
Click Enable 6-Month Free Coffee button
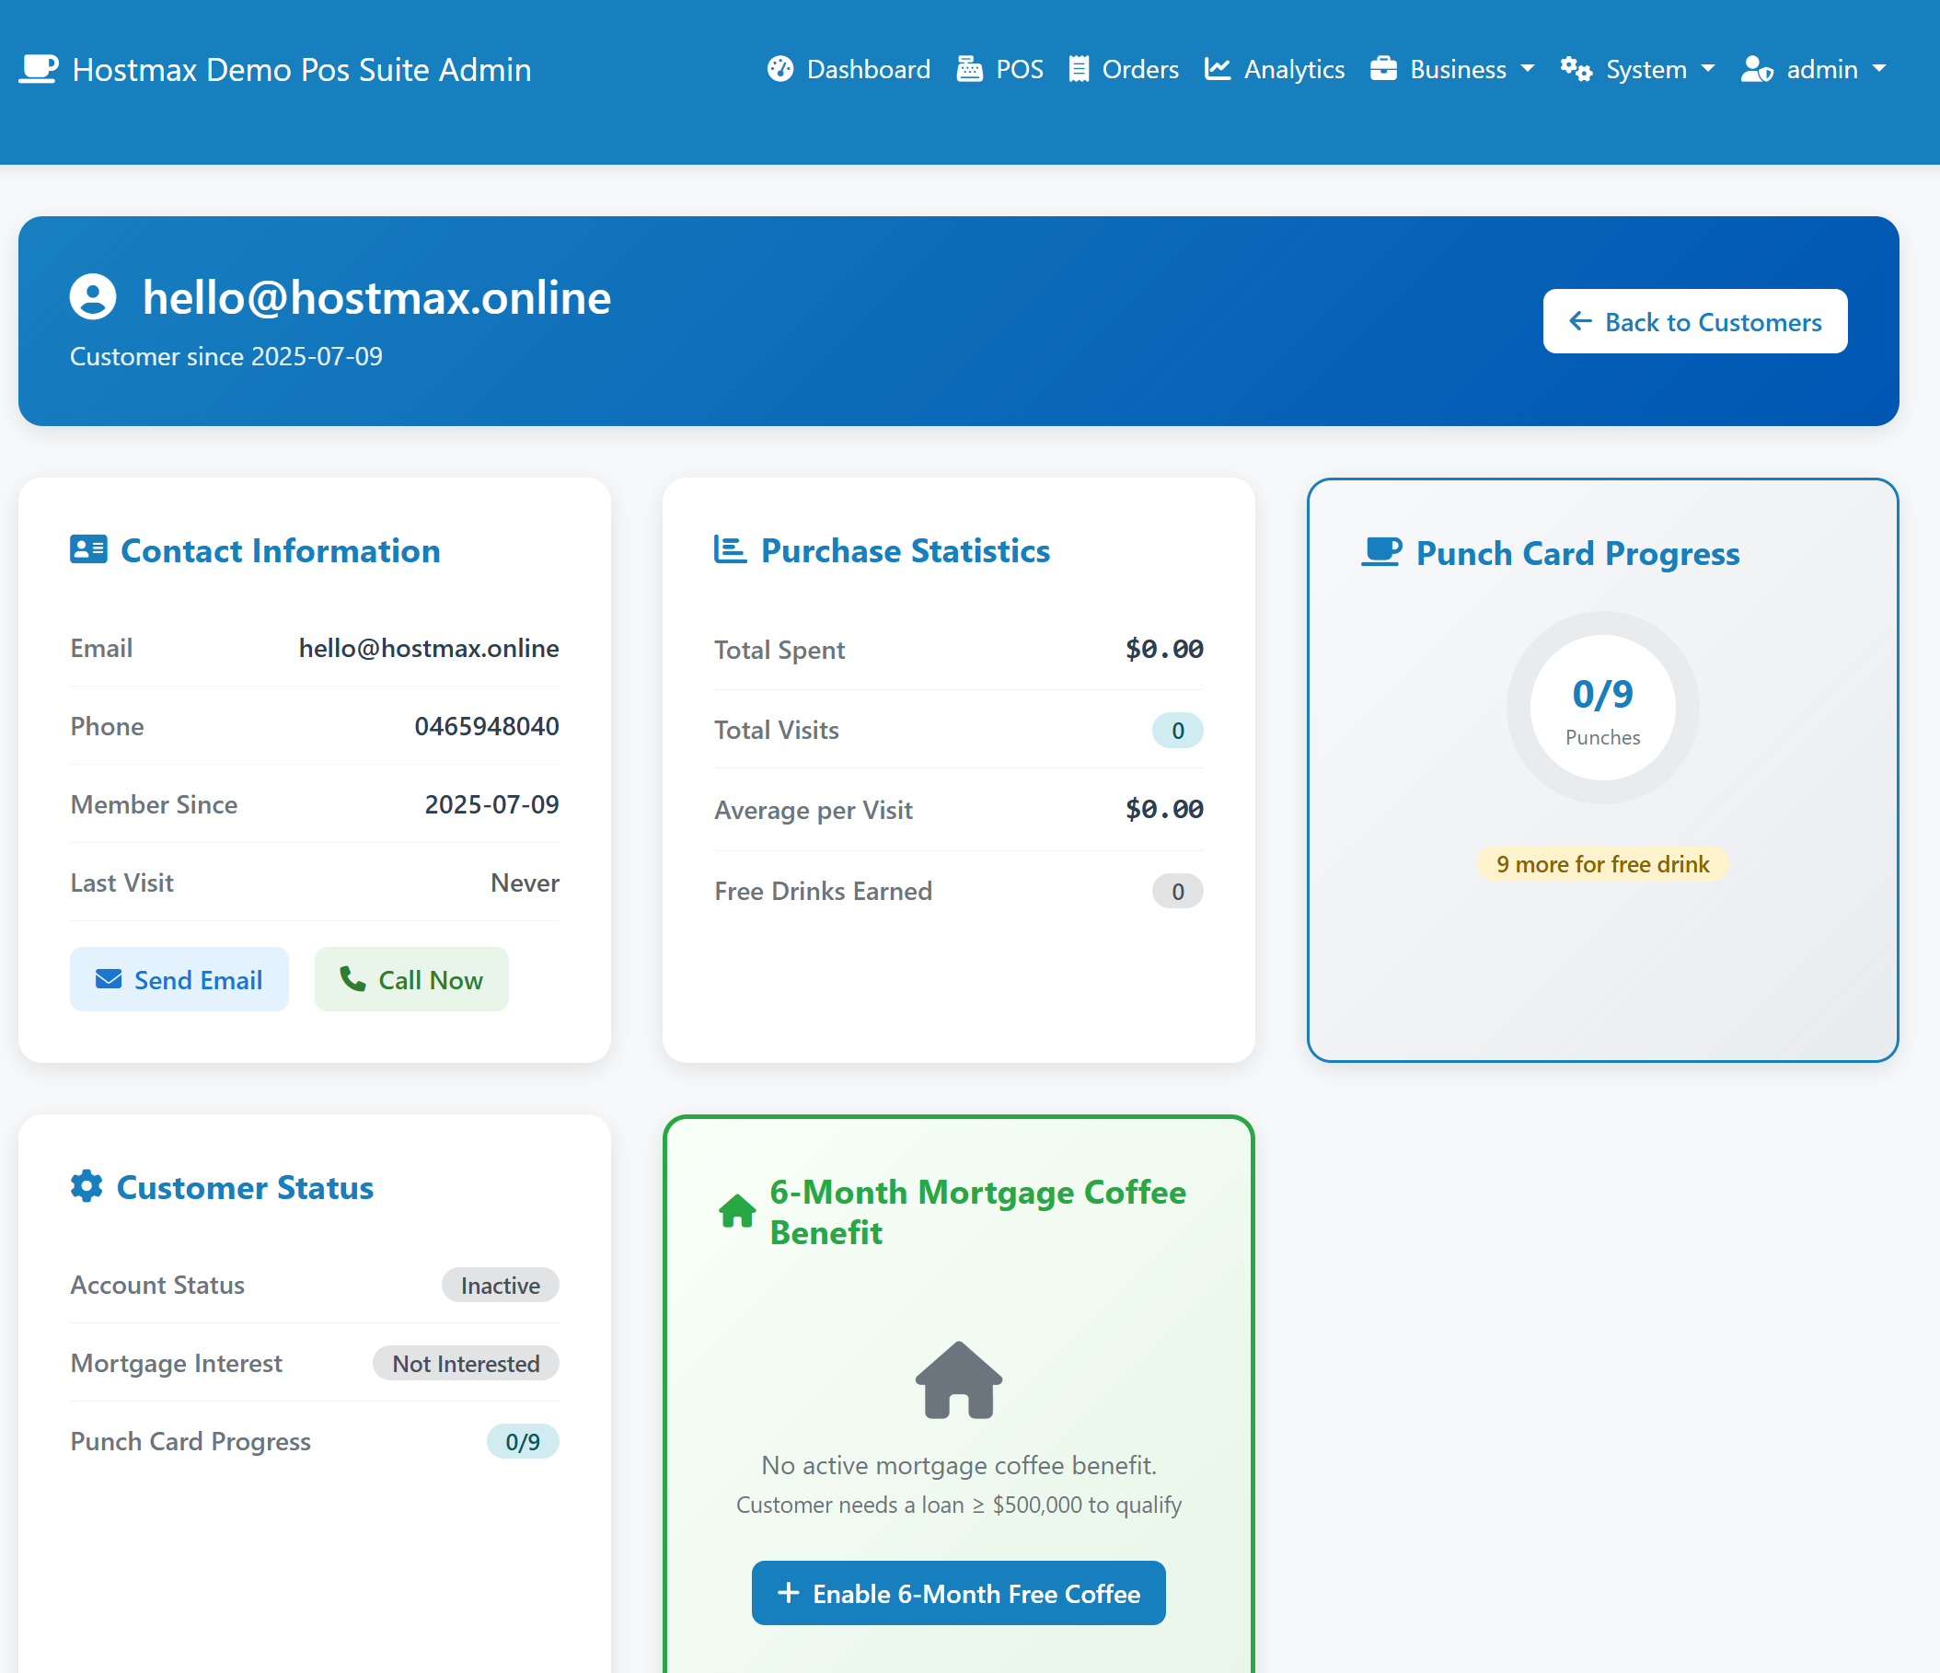click(958, 1594)
